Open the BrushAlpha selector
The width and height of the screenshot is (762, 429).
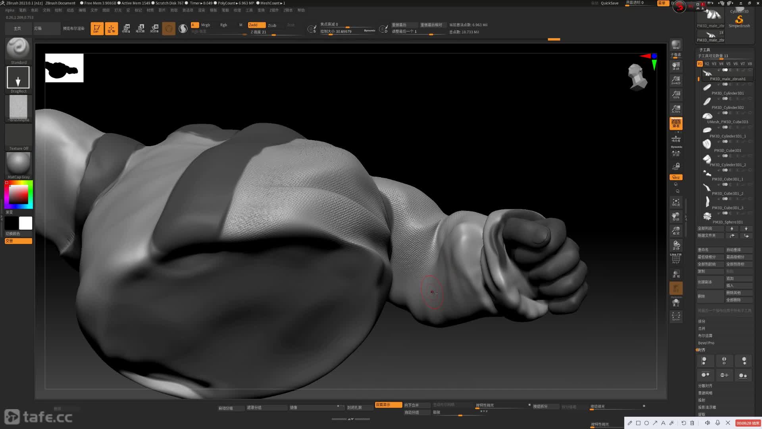click(18, 108)
